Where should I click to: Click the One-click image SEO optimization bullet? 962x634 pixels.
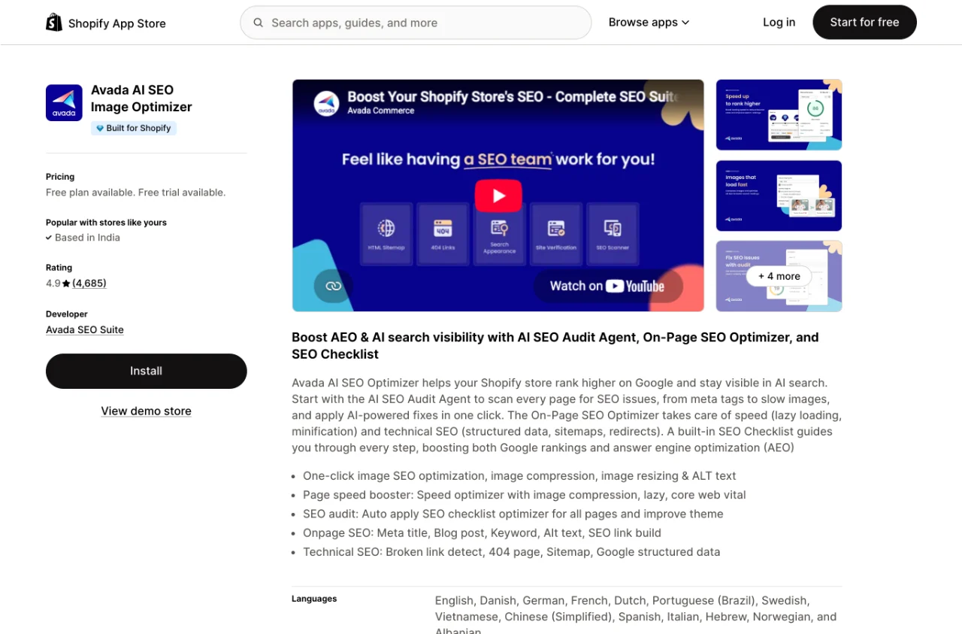(x=519, y=476)
